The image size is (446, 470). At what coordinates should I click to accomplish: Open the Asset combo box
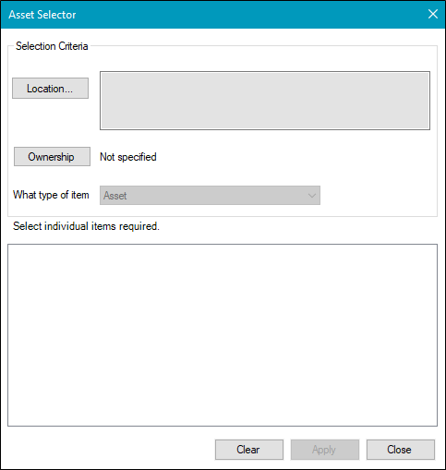pyautogui.click(x=210, y=196)
